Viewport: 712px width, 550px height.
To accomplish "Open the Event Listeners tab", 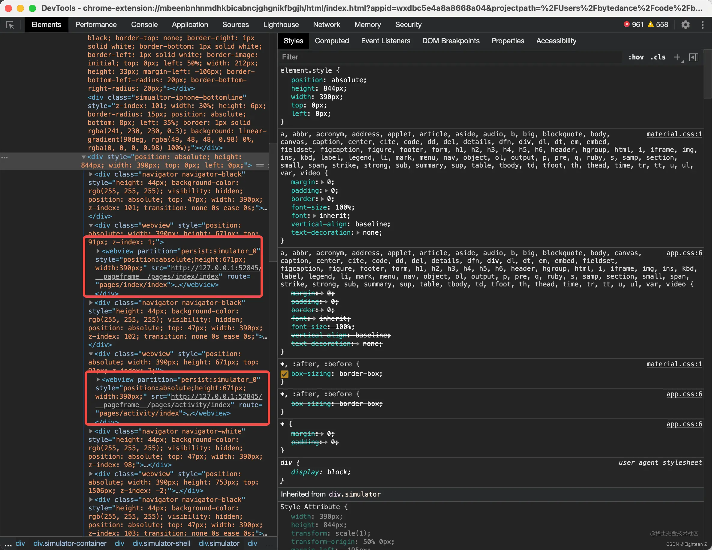I will click(385, 41).
